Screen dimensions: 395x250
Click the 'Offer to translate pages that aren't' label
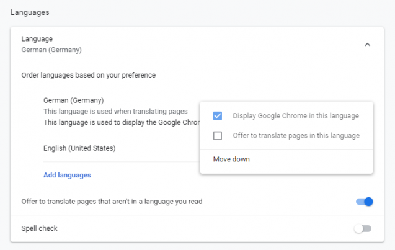112,202
